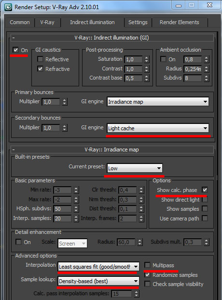Click the Ambient occlusion Subdivs spinner
The height and width of the screenshot is (300, 222).
(x=206, y=78)
